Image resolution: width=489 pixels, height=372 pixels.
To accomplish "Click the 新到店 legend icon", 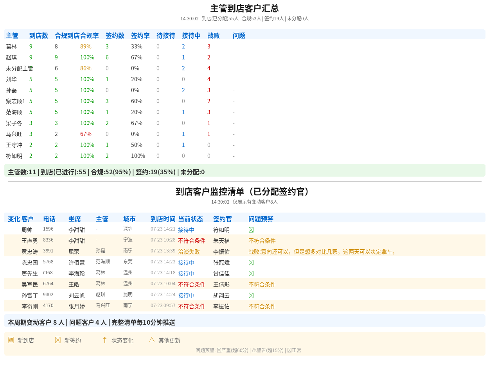I will click(11, 340).
